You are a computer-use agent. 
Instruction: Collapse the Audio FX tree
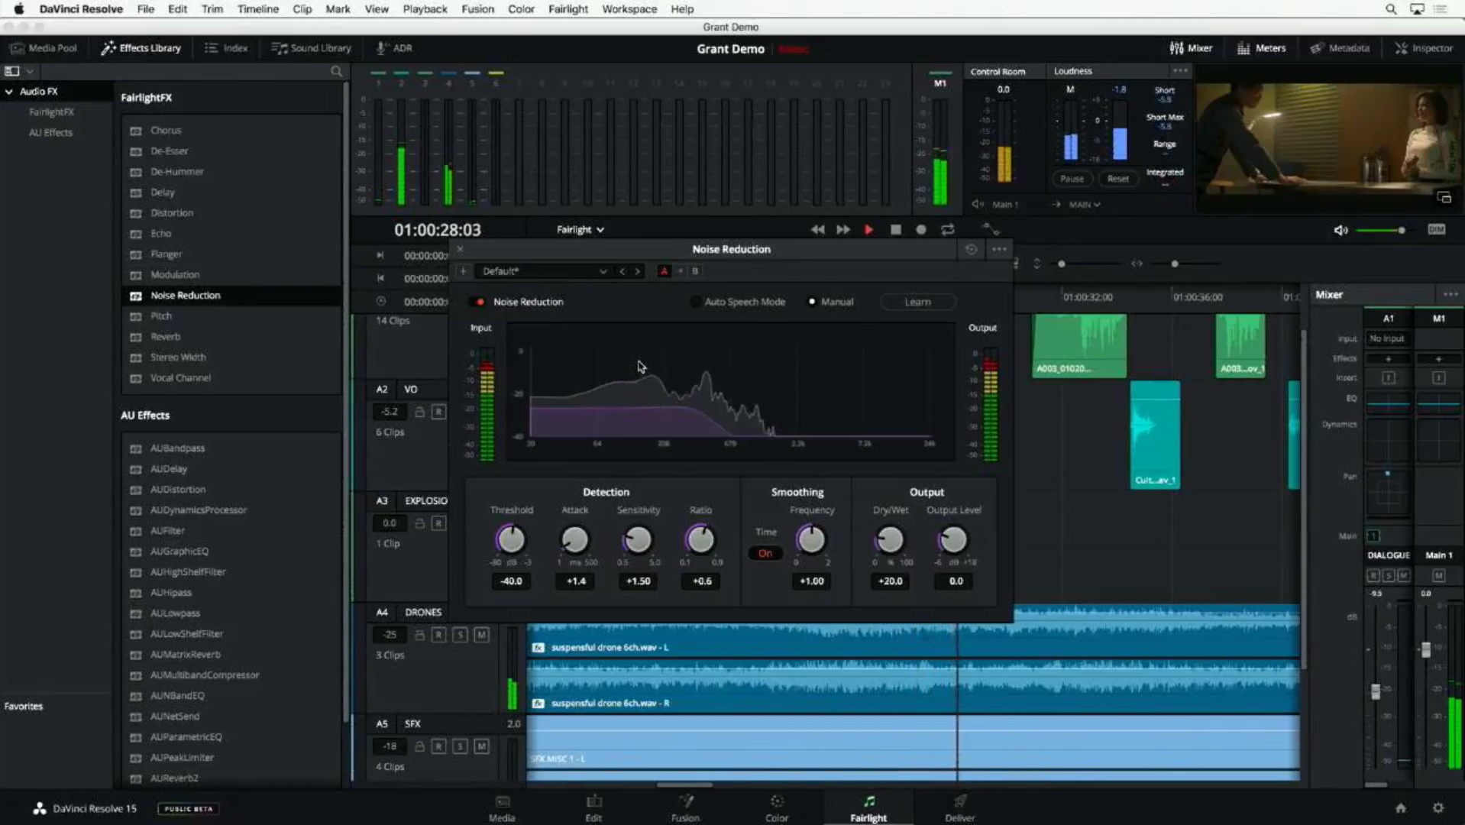tap(9, 92)
